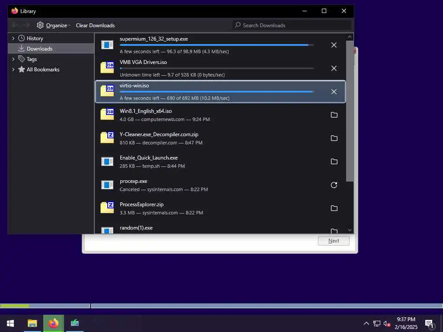443x332 pixels.
Task: Select Downloads in the sidebar
Action: coord(51,48)
